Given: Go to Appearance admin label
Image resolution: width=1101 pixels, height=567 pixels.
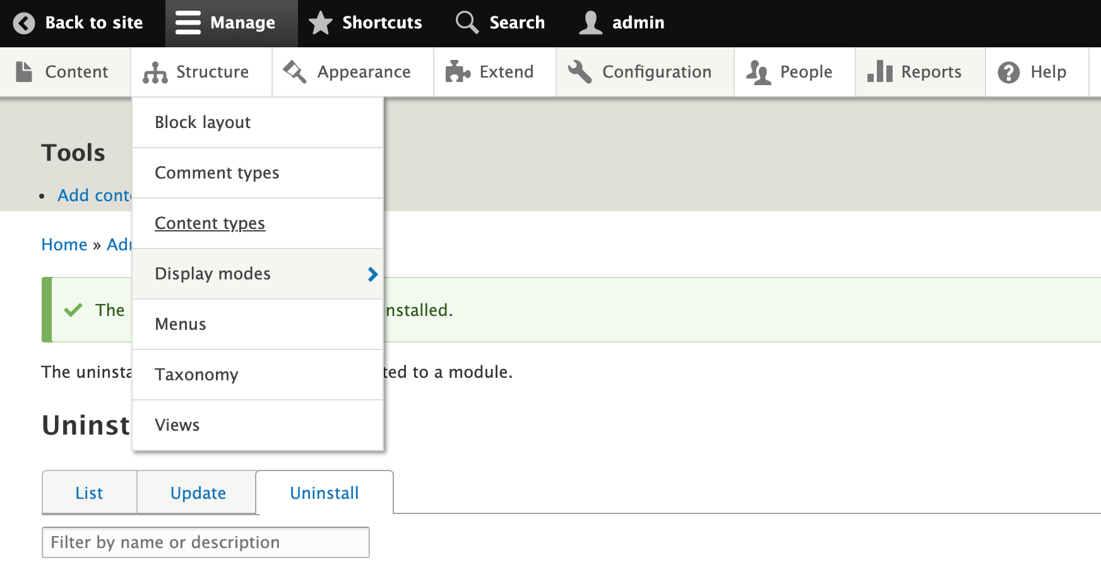Looking at the screenshot, I should point(364,72).
